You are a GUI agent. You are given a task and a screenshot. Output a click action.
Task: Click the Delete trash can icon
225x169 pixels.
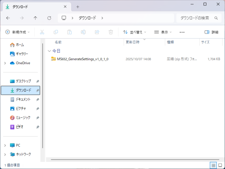[111, 32]
